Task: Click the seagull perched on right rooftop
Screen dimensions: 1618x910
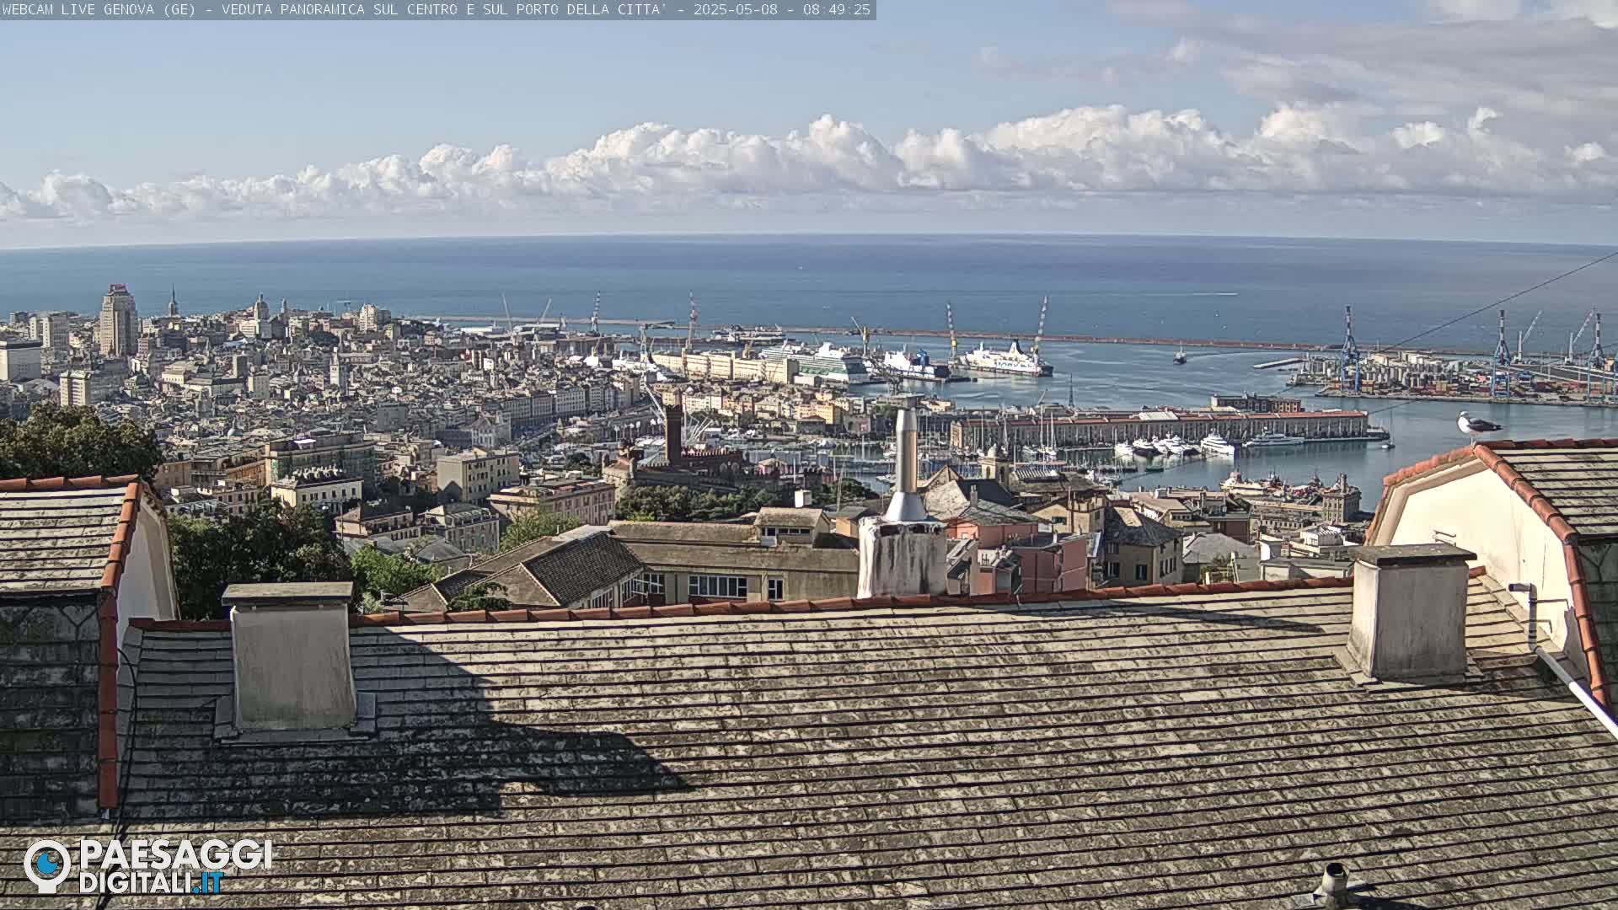Action: (x=1476, y=425)
